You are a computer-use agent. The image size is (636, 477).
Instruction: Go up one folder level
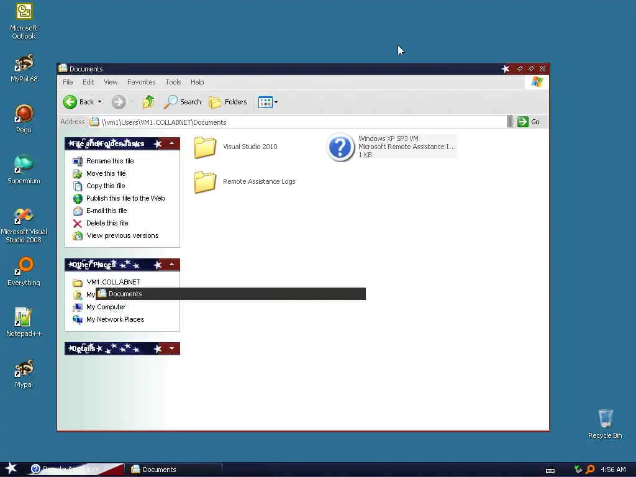148,102
